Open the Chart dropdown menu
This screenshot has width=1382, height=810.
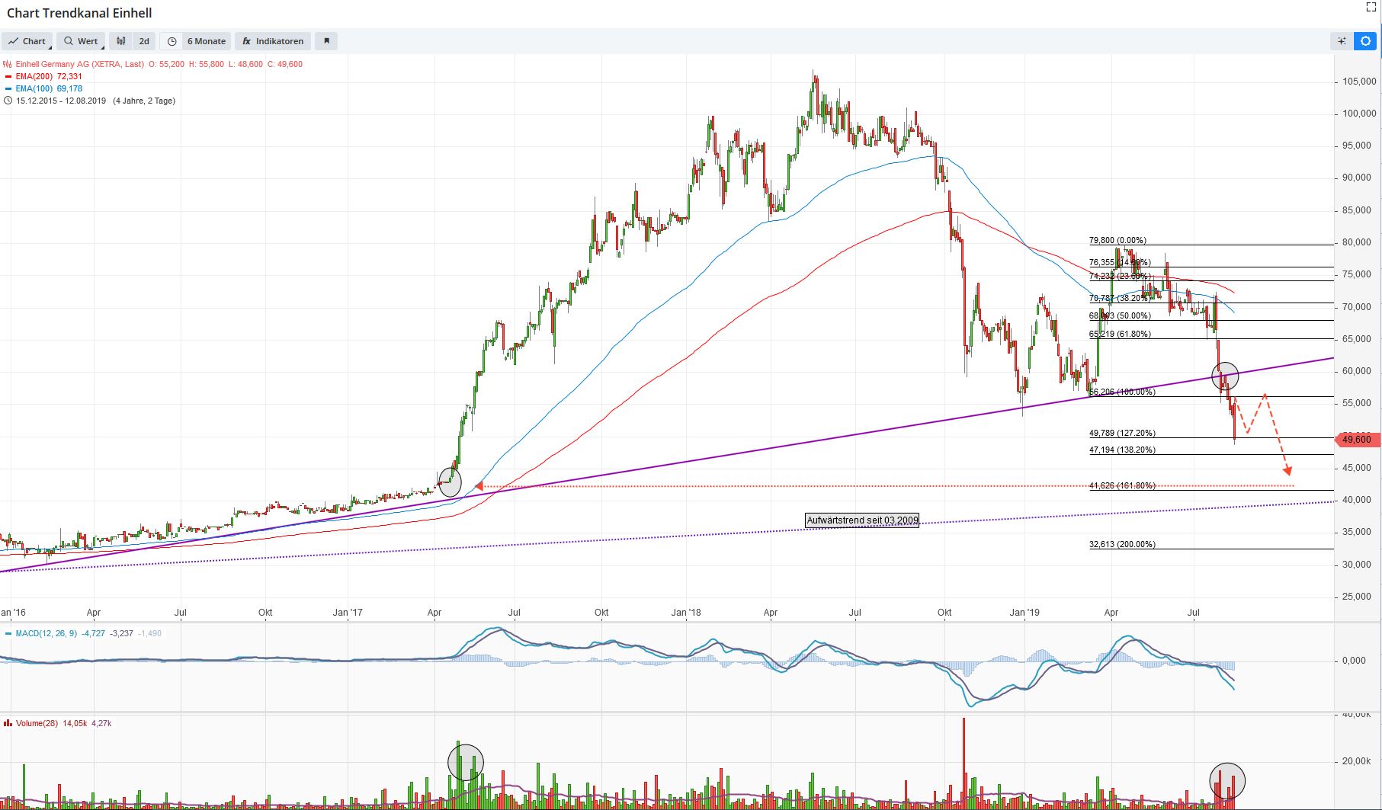(27, 41)
